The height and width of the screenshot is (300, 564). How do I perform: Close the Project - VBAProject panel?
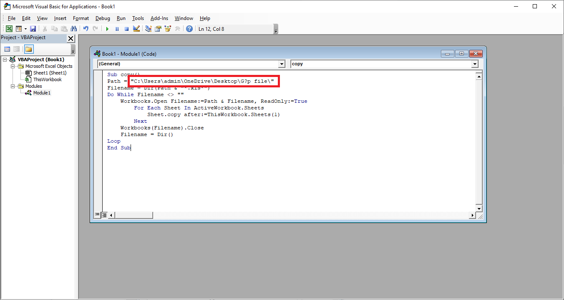[70, 38]
